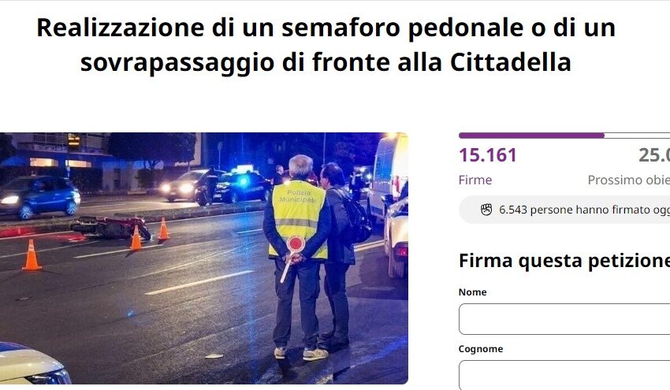Click the Nome field label
The width and height of the screenshot is (670, 390).
pyautogui.click(x=473, y=292)
